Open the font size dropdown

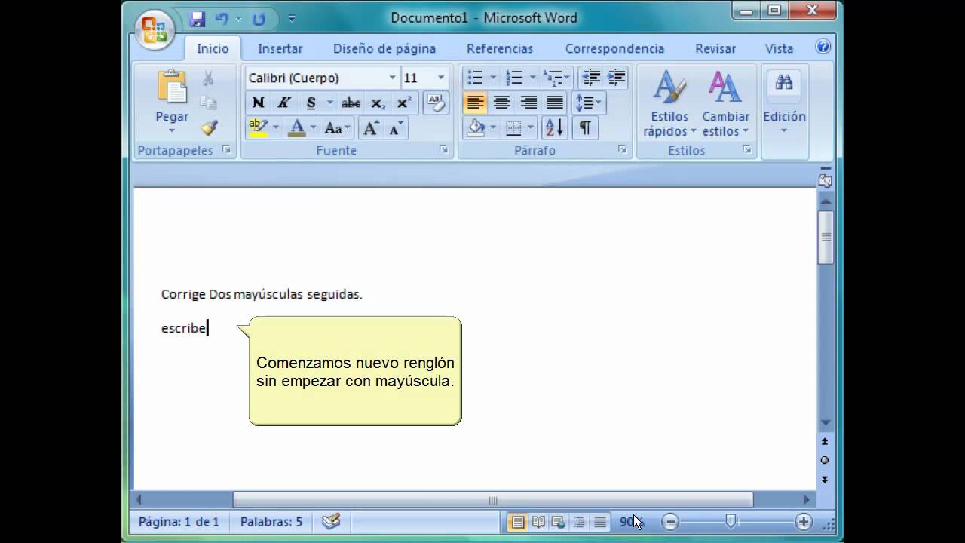coord(441,78)
